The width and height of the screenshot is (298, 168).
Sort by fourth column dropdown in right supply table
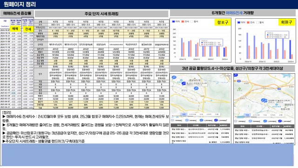point(292,126)
